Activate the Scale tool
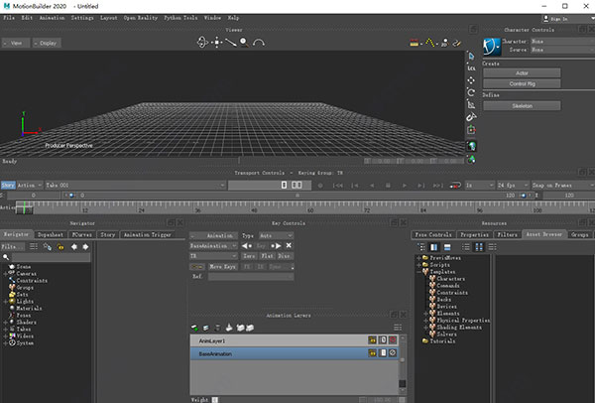 pyautogui.click(x=472, y=104)
